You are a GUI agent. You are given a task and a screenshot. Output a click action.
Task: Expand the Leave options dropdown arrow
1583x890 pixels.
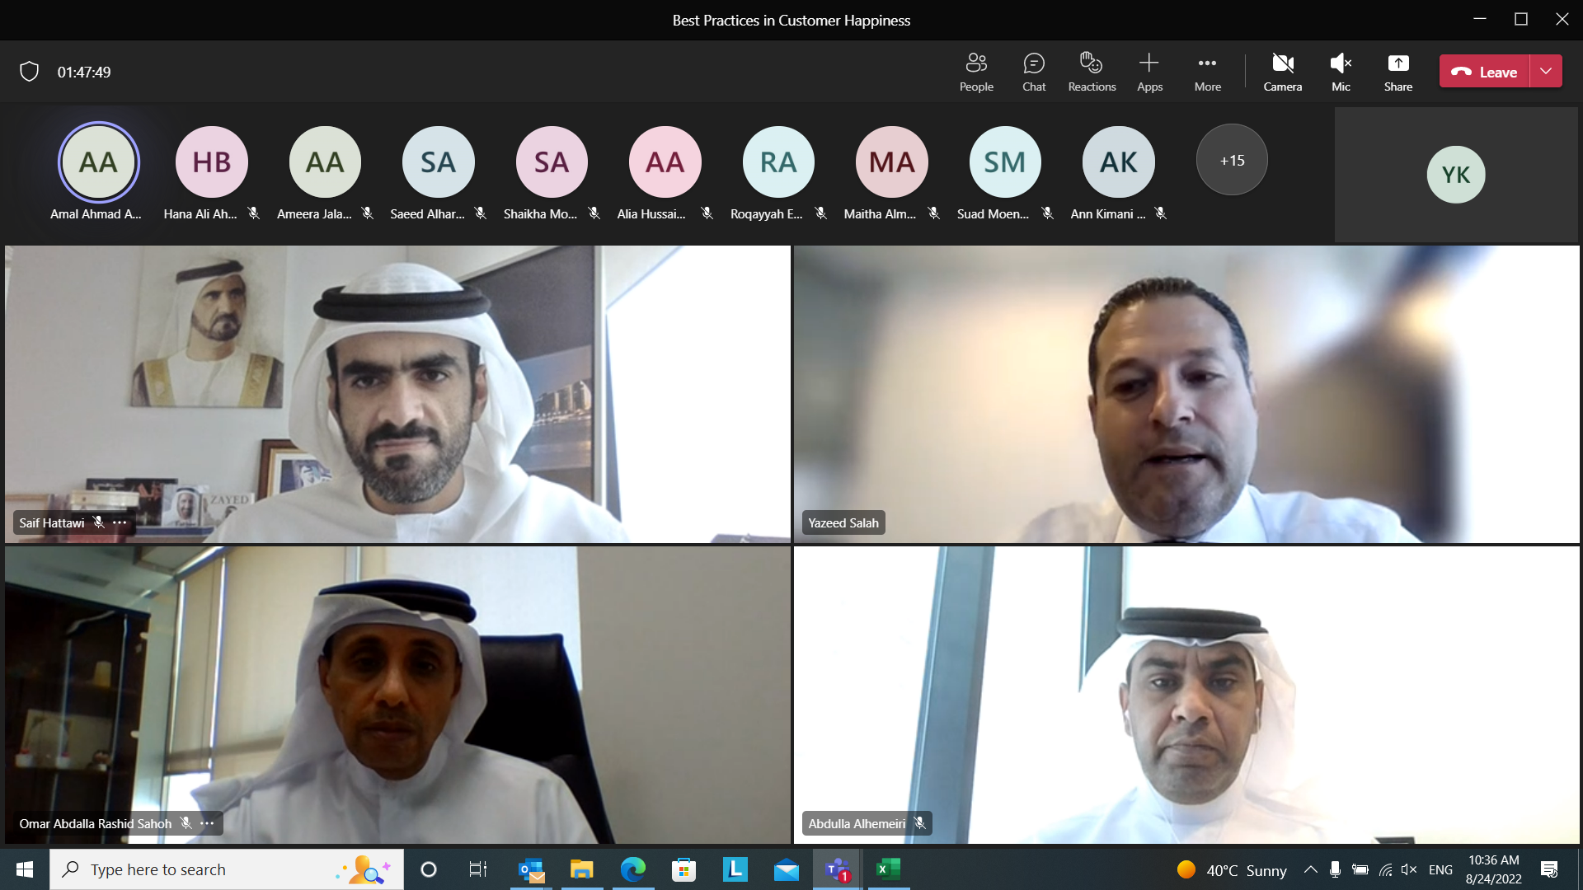(x=1546, y=72)
